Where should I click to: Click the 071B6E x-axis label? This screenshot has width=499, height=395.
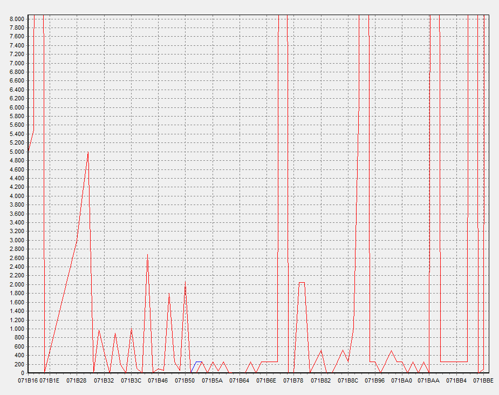click(266, 380)
